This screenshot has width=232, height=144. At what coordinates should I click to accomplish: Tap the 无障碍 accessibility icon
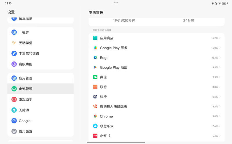click(14, 110)
